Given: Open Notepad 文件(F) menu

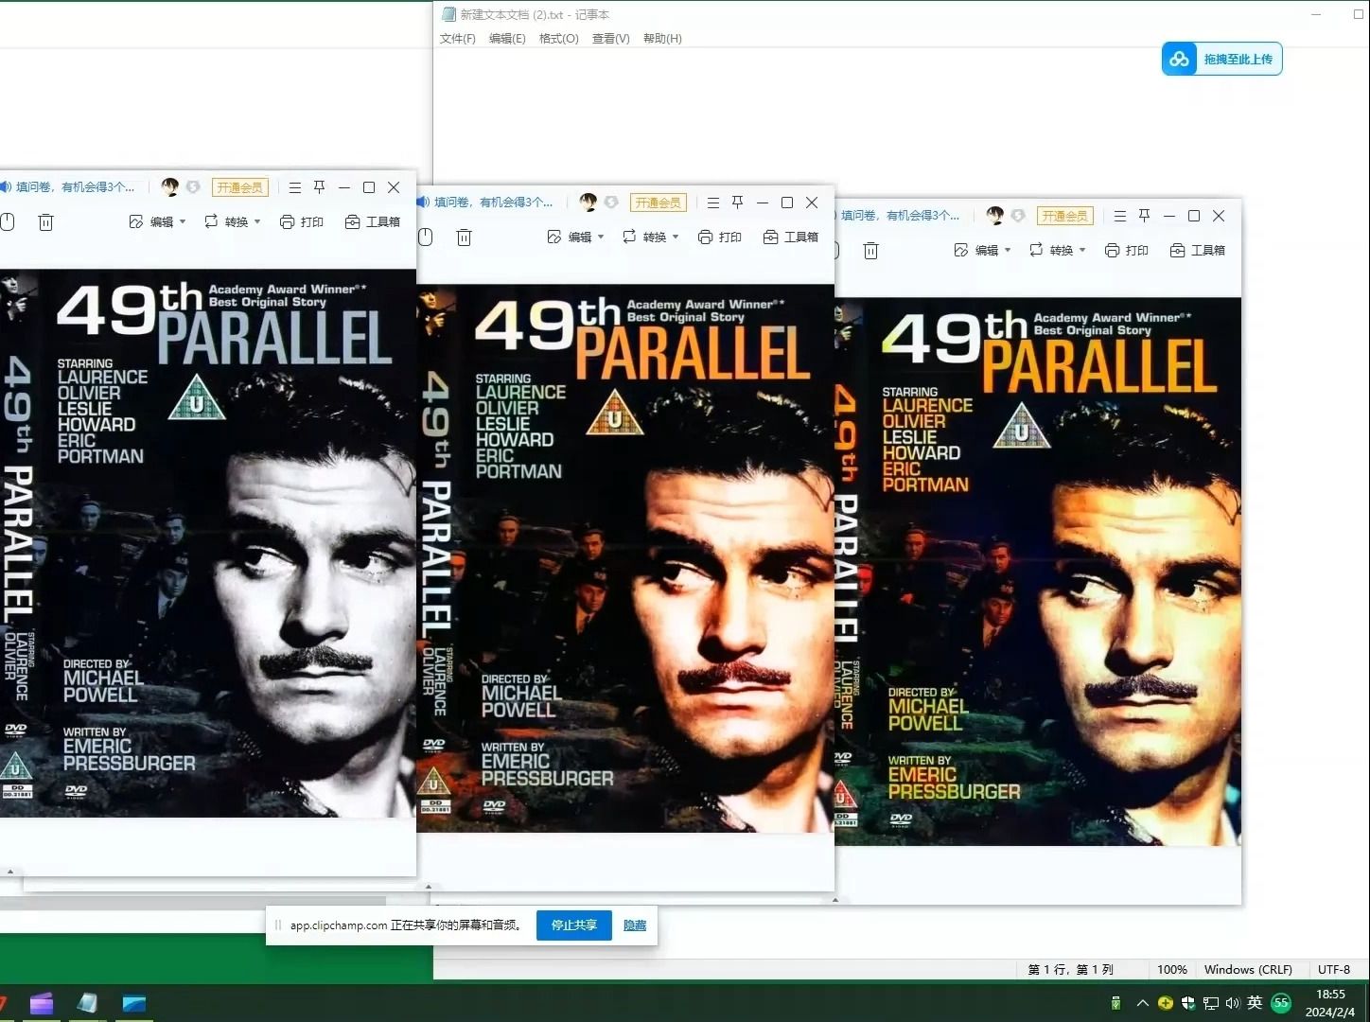Looking at the screenshot, I should [x=458, y=39].
